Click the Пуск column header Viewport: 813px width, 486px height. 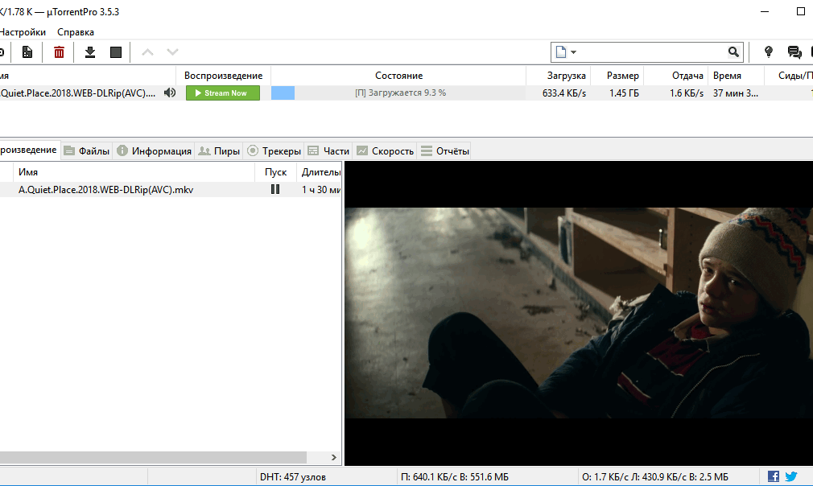(x=276, y=172)
